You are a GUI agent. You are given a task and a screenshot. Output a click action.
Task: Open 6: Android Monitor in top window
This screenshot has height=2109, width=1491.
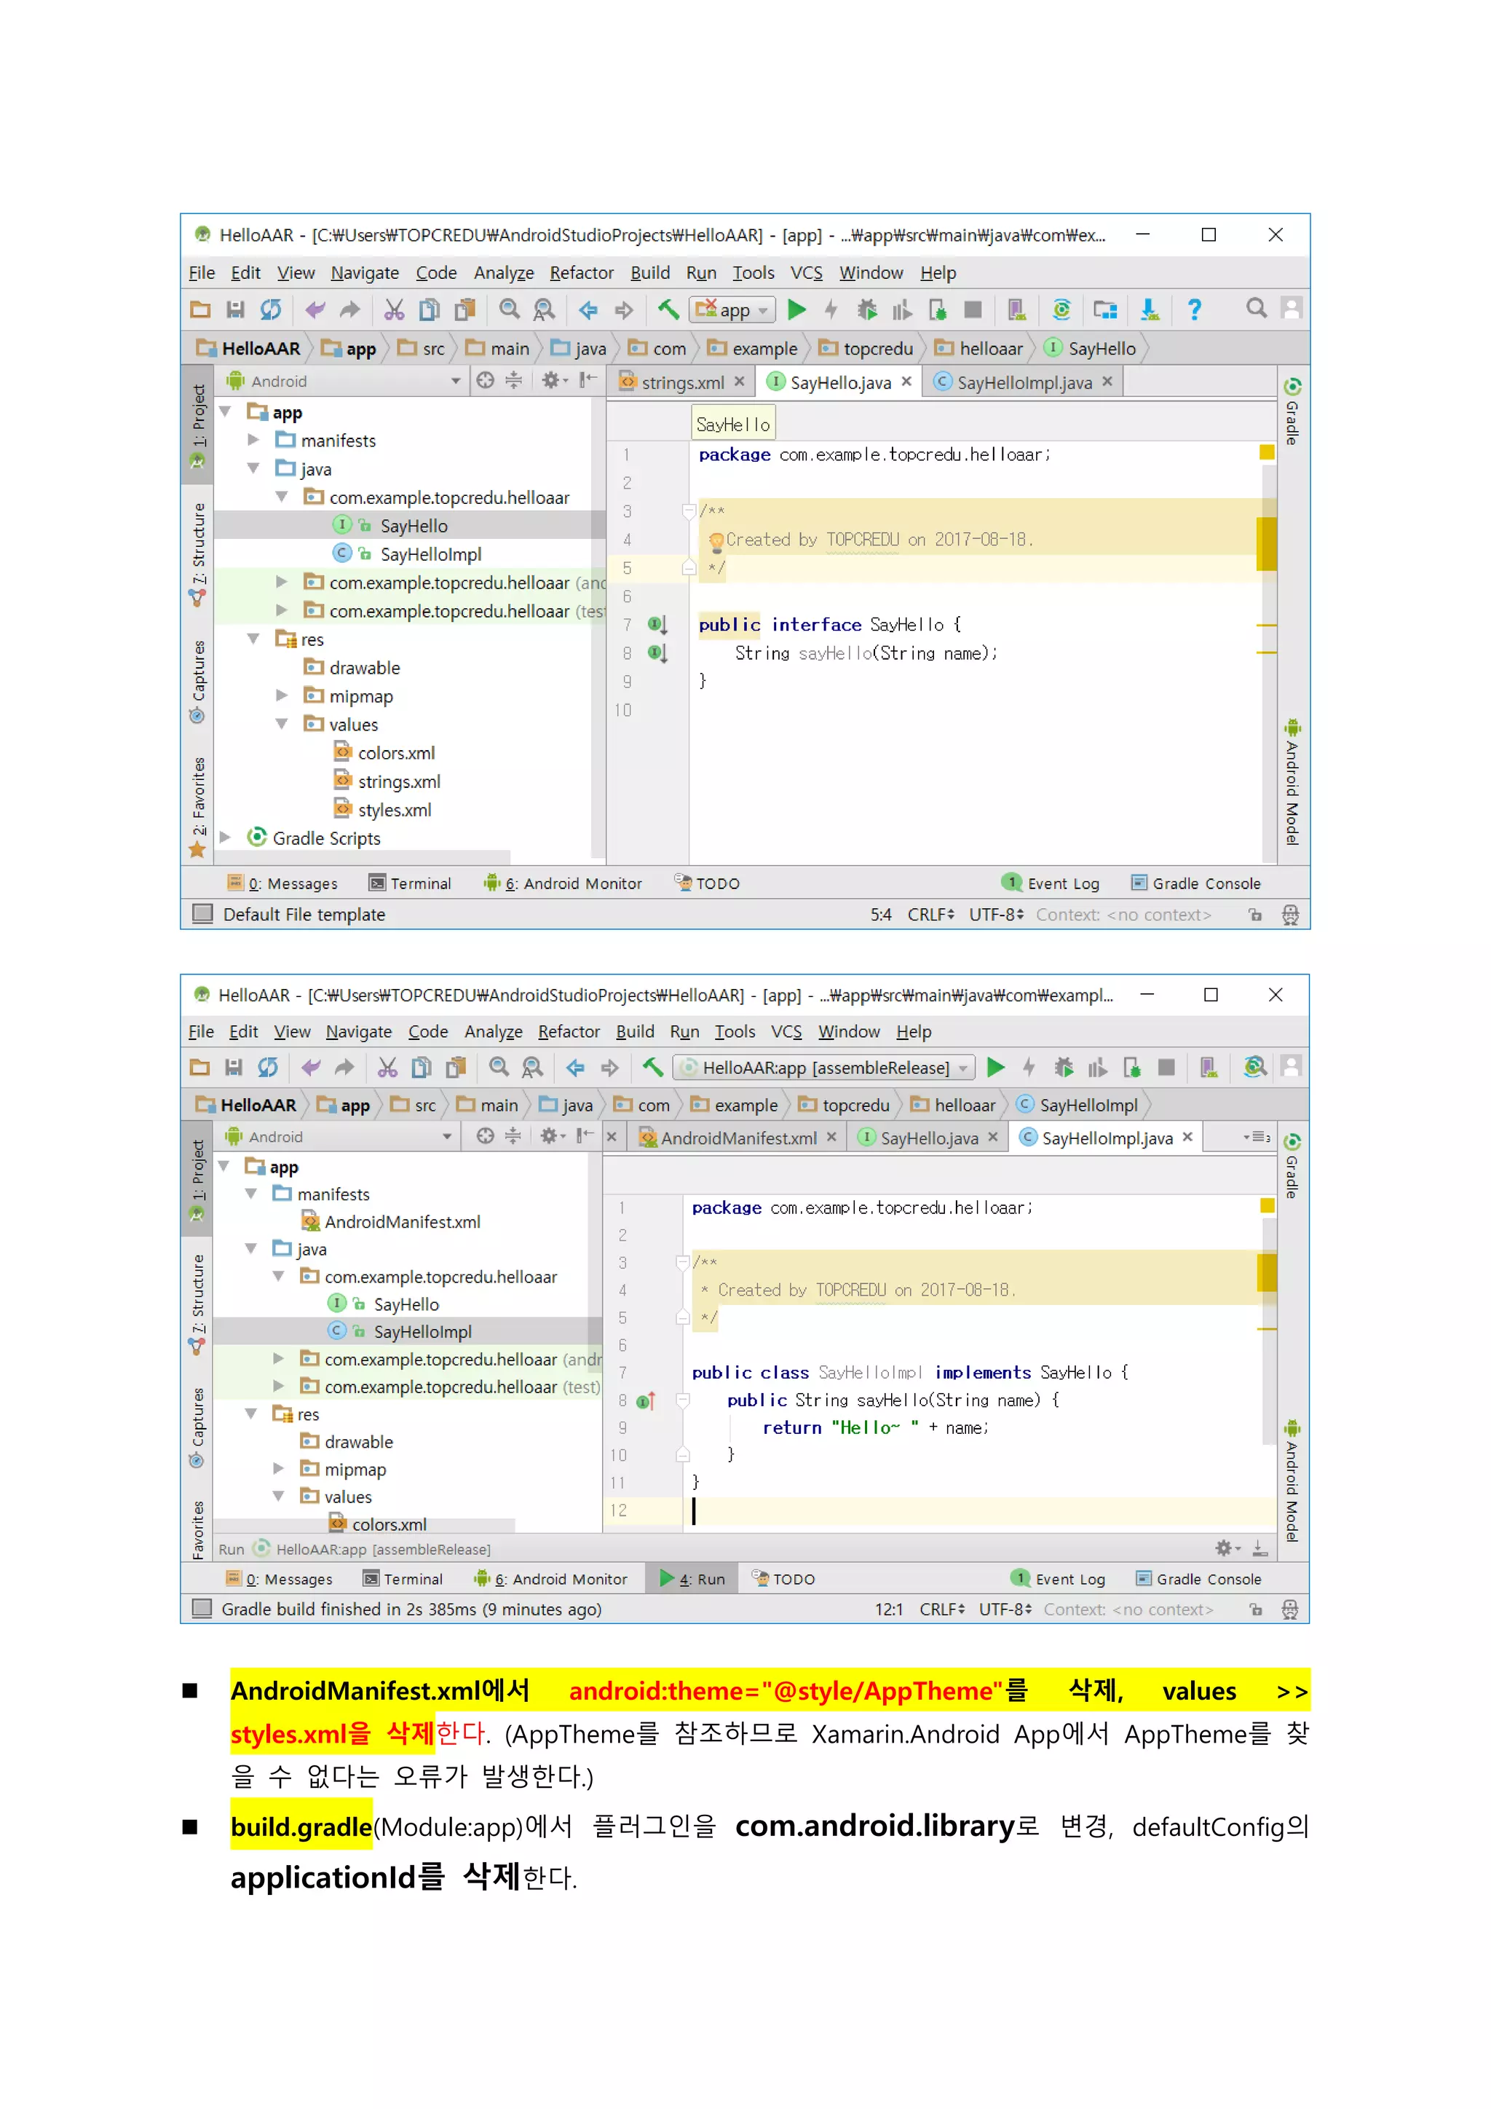[x=563, y=883]
